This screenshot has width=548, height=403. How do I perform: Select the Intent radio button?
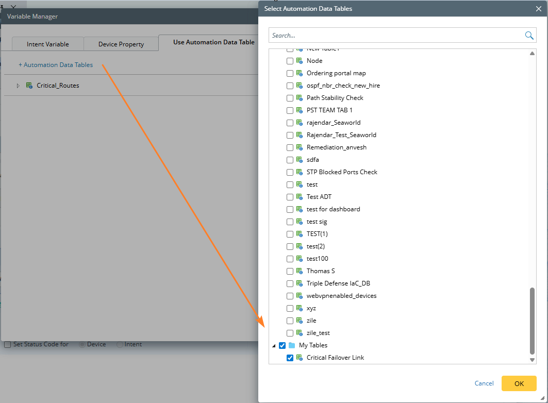[120, 344]
